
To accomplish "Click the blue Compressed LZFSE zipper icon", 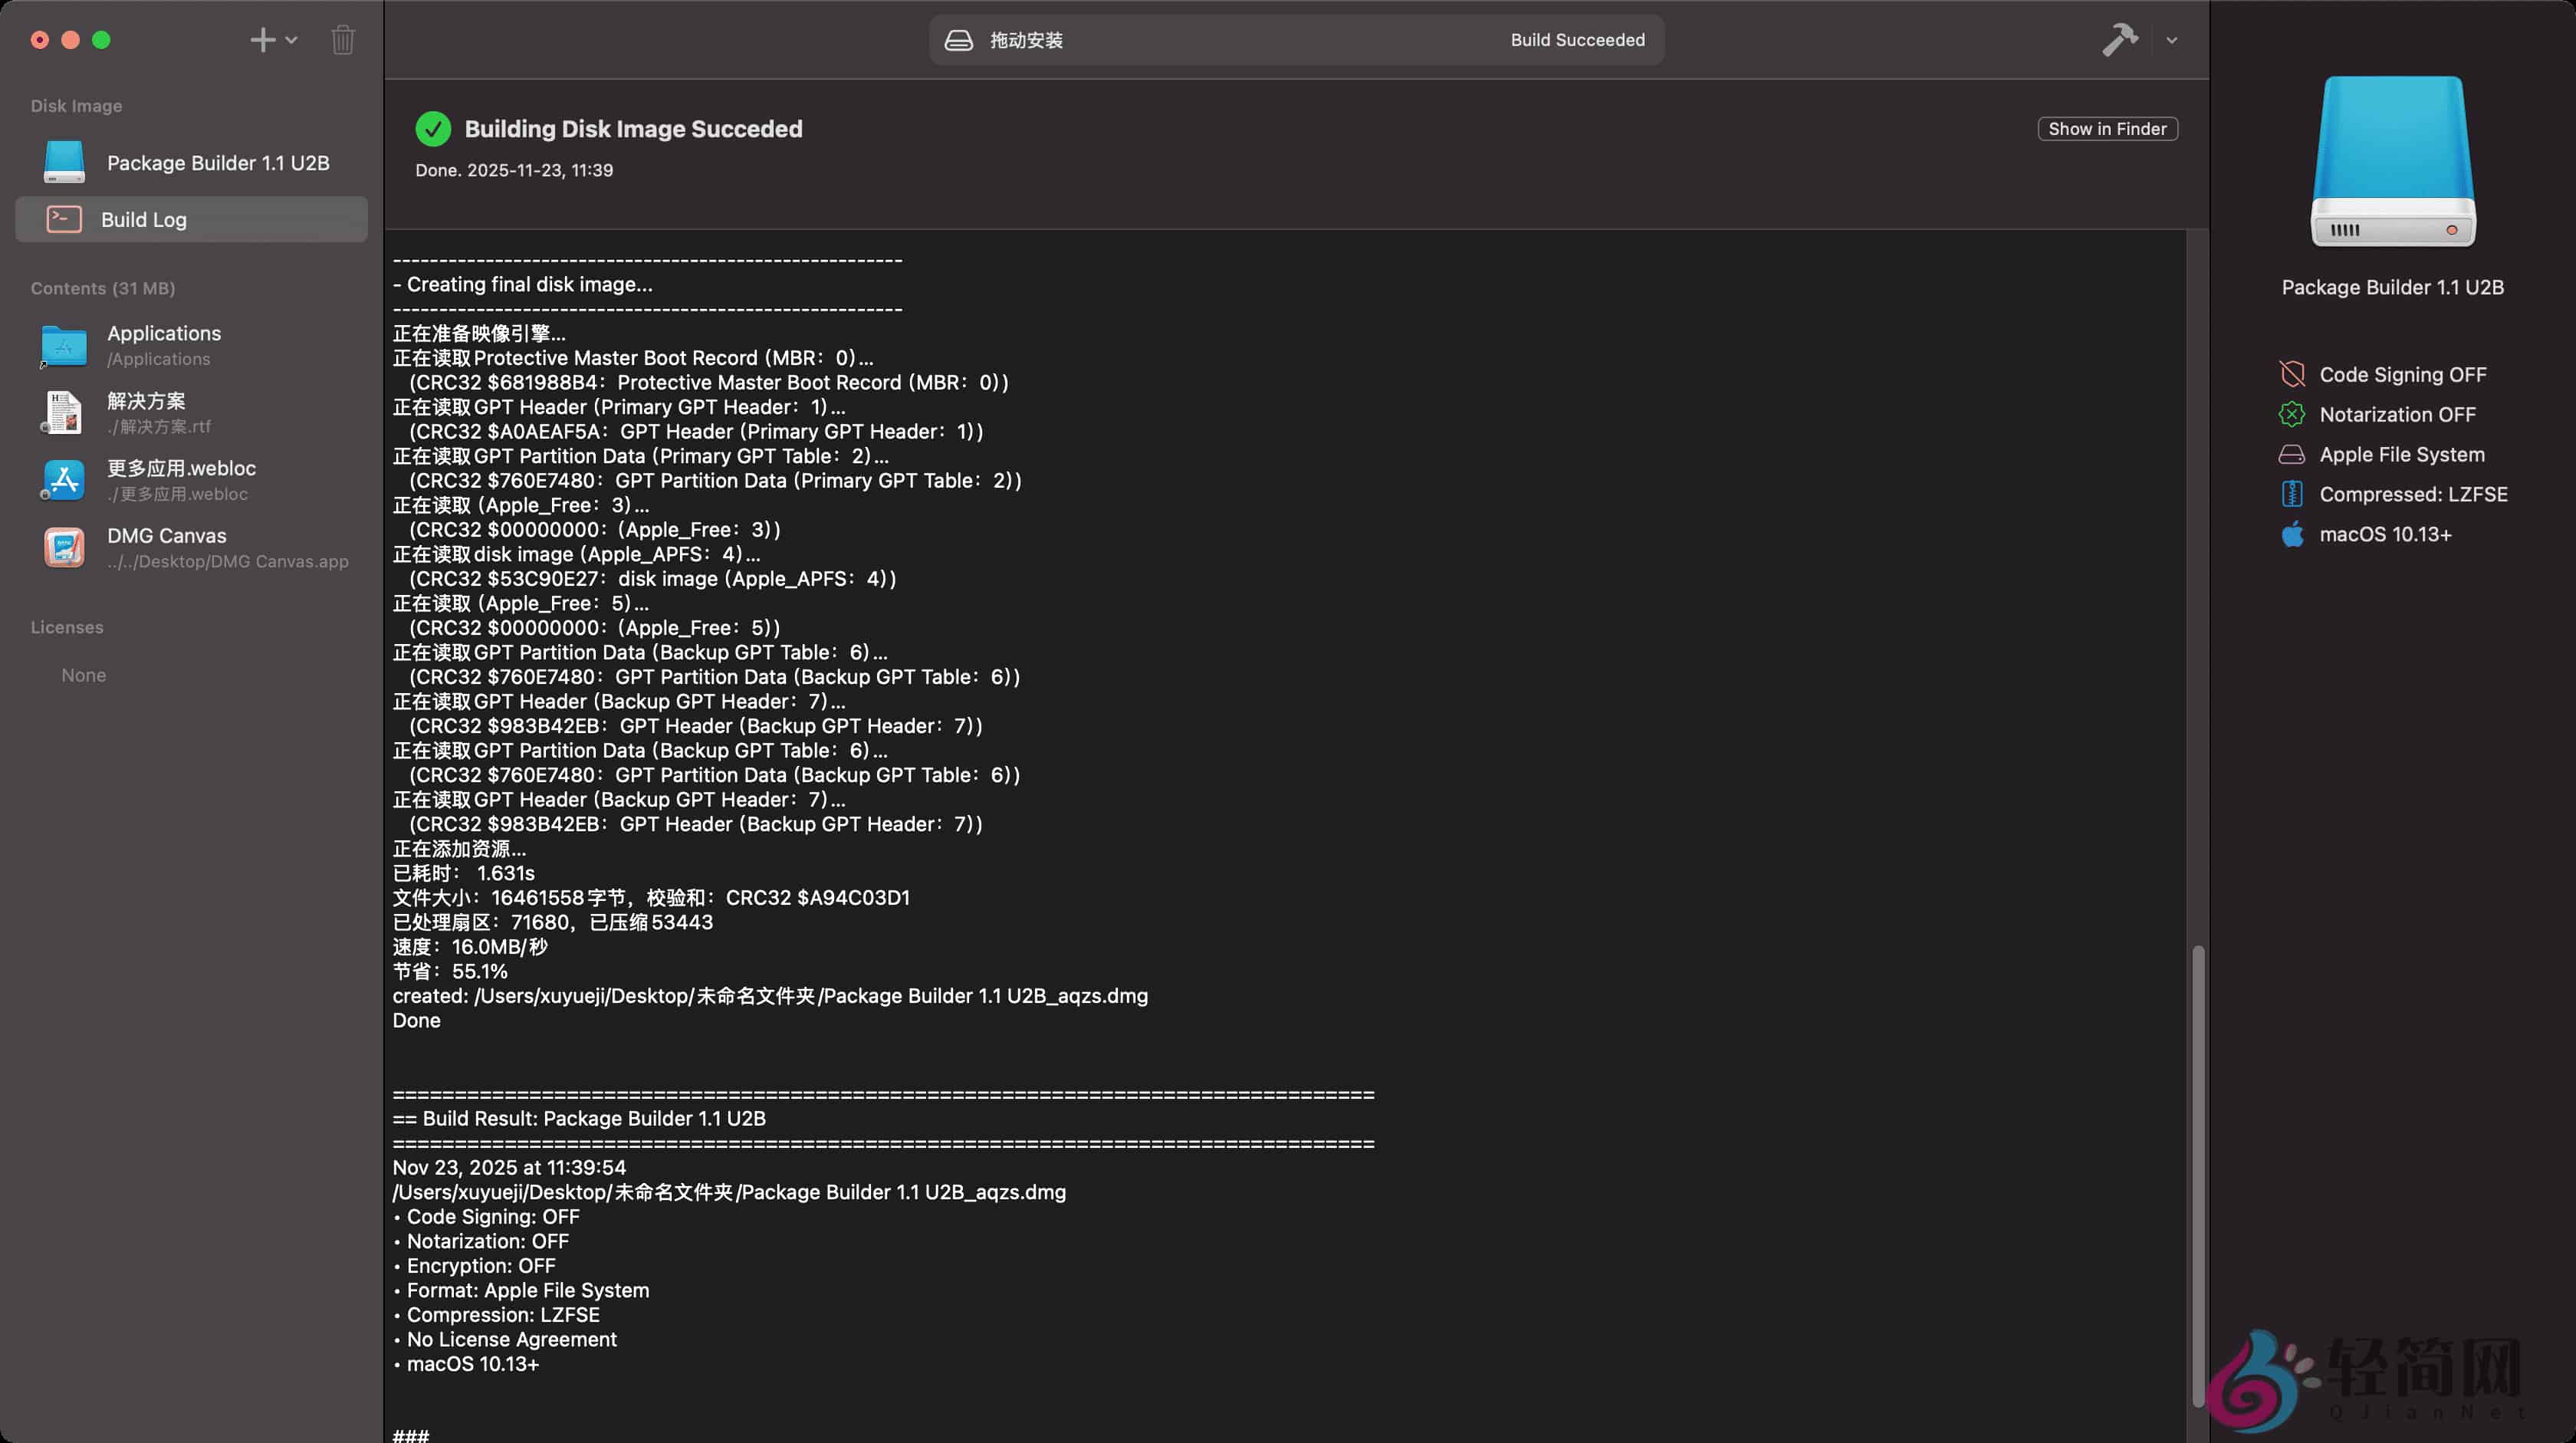I will pos(2293,493).
